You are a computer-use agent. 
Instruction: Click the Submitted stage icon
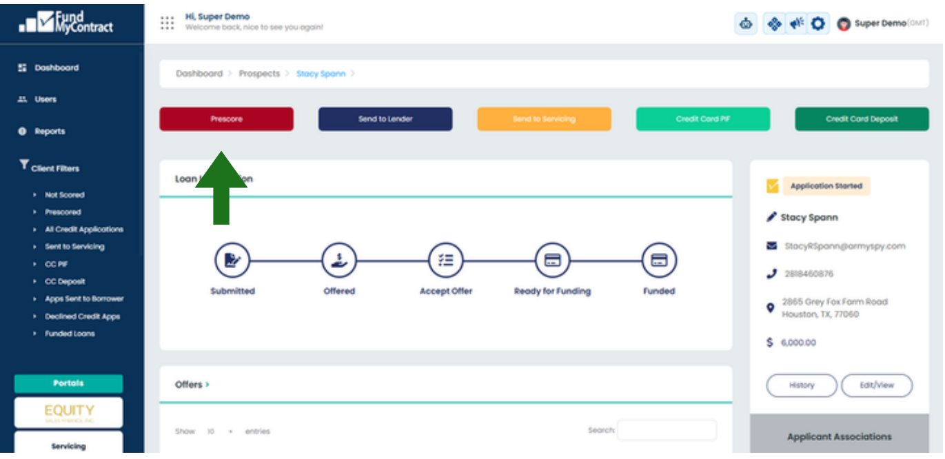(x=232, y=261)
